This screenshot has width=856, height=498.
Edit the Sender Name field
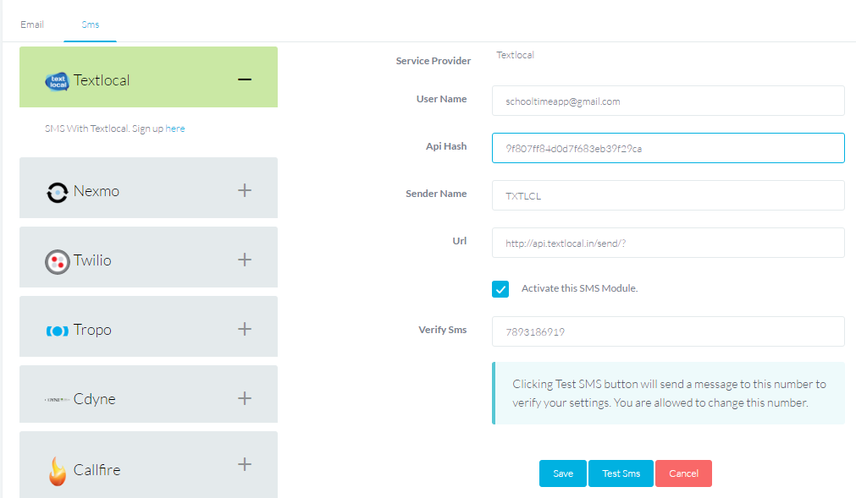coord(668,195)
